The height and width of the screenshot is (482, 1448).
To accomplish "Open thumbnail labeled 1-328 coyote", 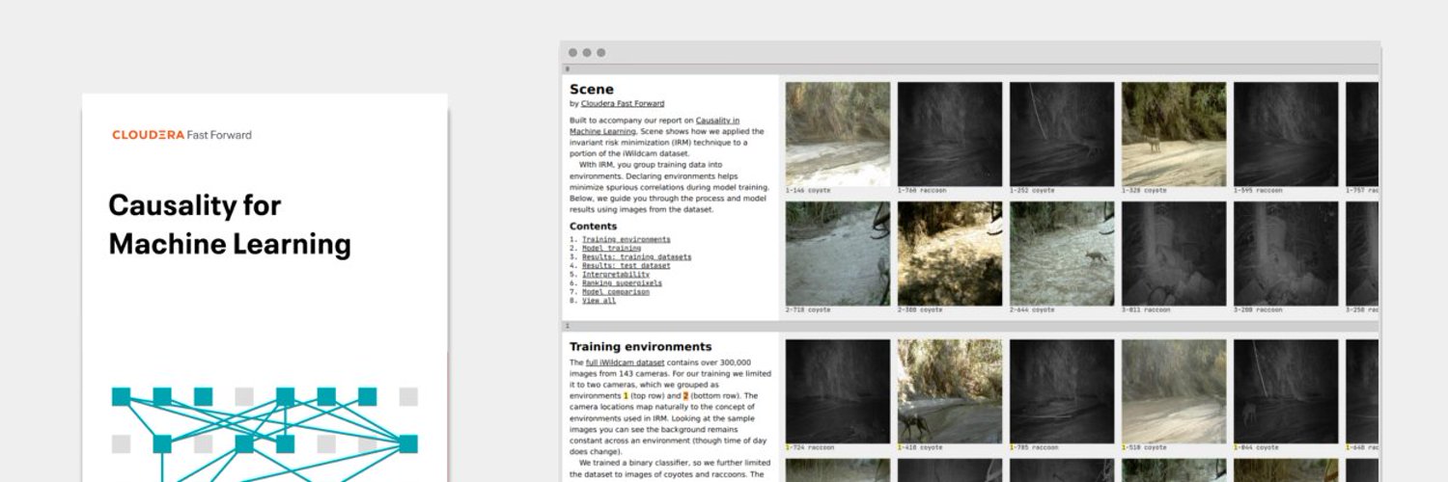I will coord(1174,134).
